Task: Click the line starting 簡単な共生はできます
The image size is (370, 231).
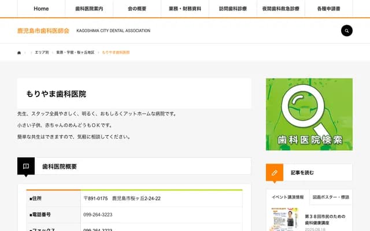Action: tap(75, 137)
